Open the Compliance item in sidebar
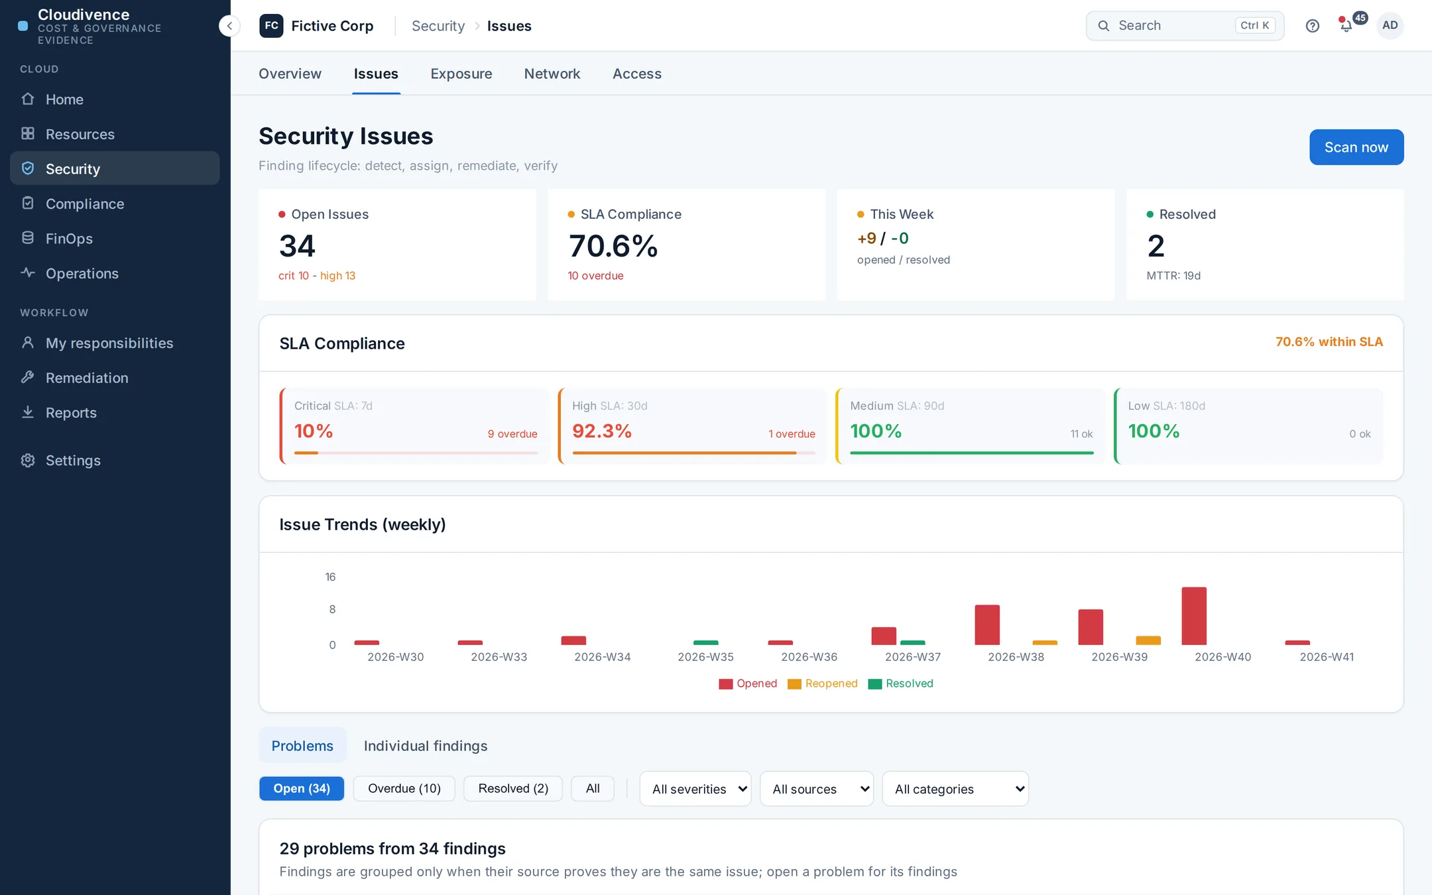The image size is (1432, 895). click(x=115, y=204)
